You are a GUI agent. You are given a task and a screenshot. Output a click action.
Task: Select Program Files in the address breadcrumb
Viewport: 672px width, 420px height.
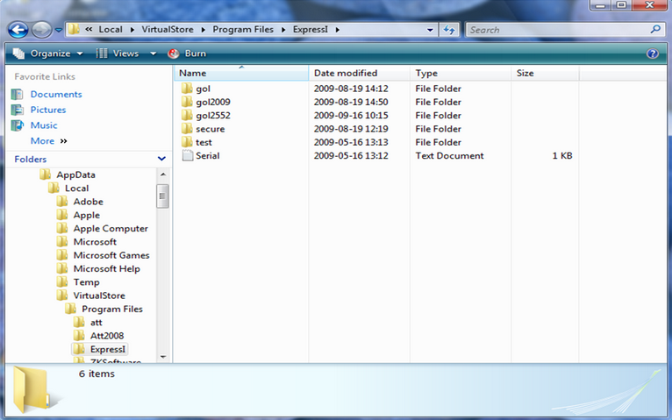[243, 29]
